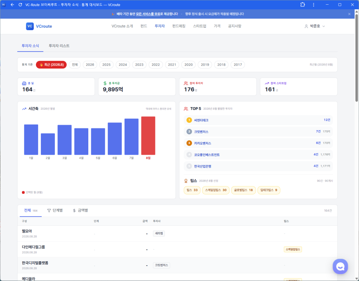Screen dimensions: 359x281
Task: Switch to the 단계별 filter tab
Action: (55, 211)
